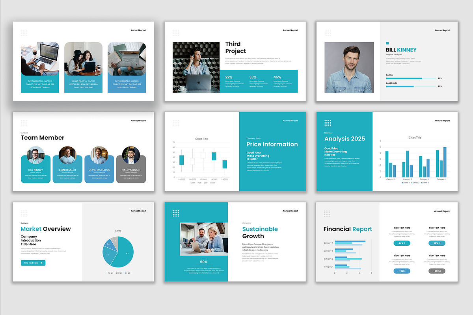Click the 2nd Qtr legend entry

(x=118, y=273)
